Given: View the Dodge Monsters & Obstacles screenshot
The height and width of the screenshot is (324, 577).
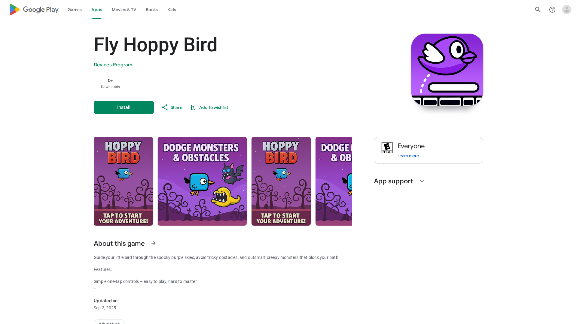Looking at the screenshot, I should click(202, 181).
